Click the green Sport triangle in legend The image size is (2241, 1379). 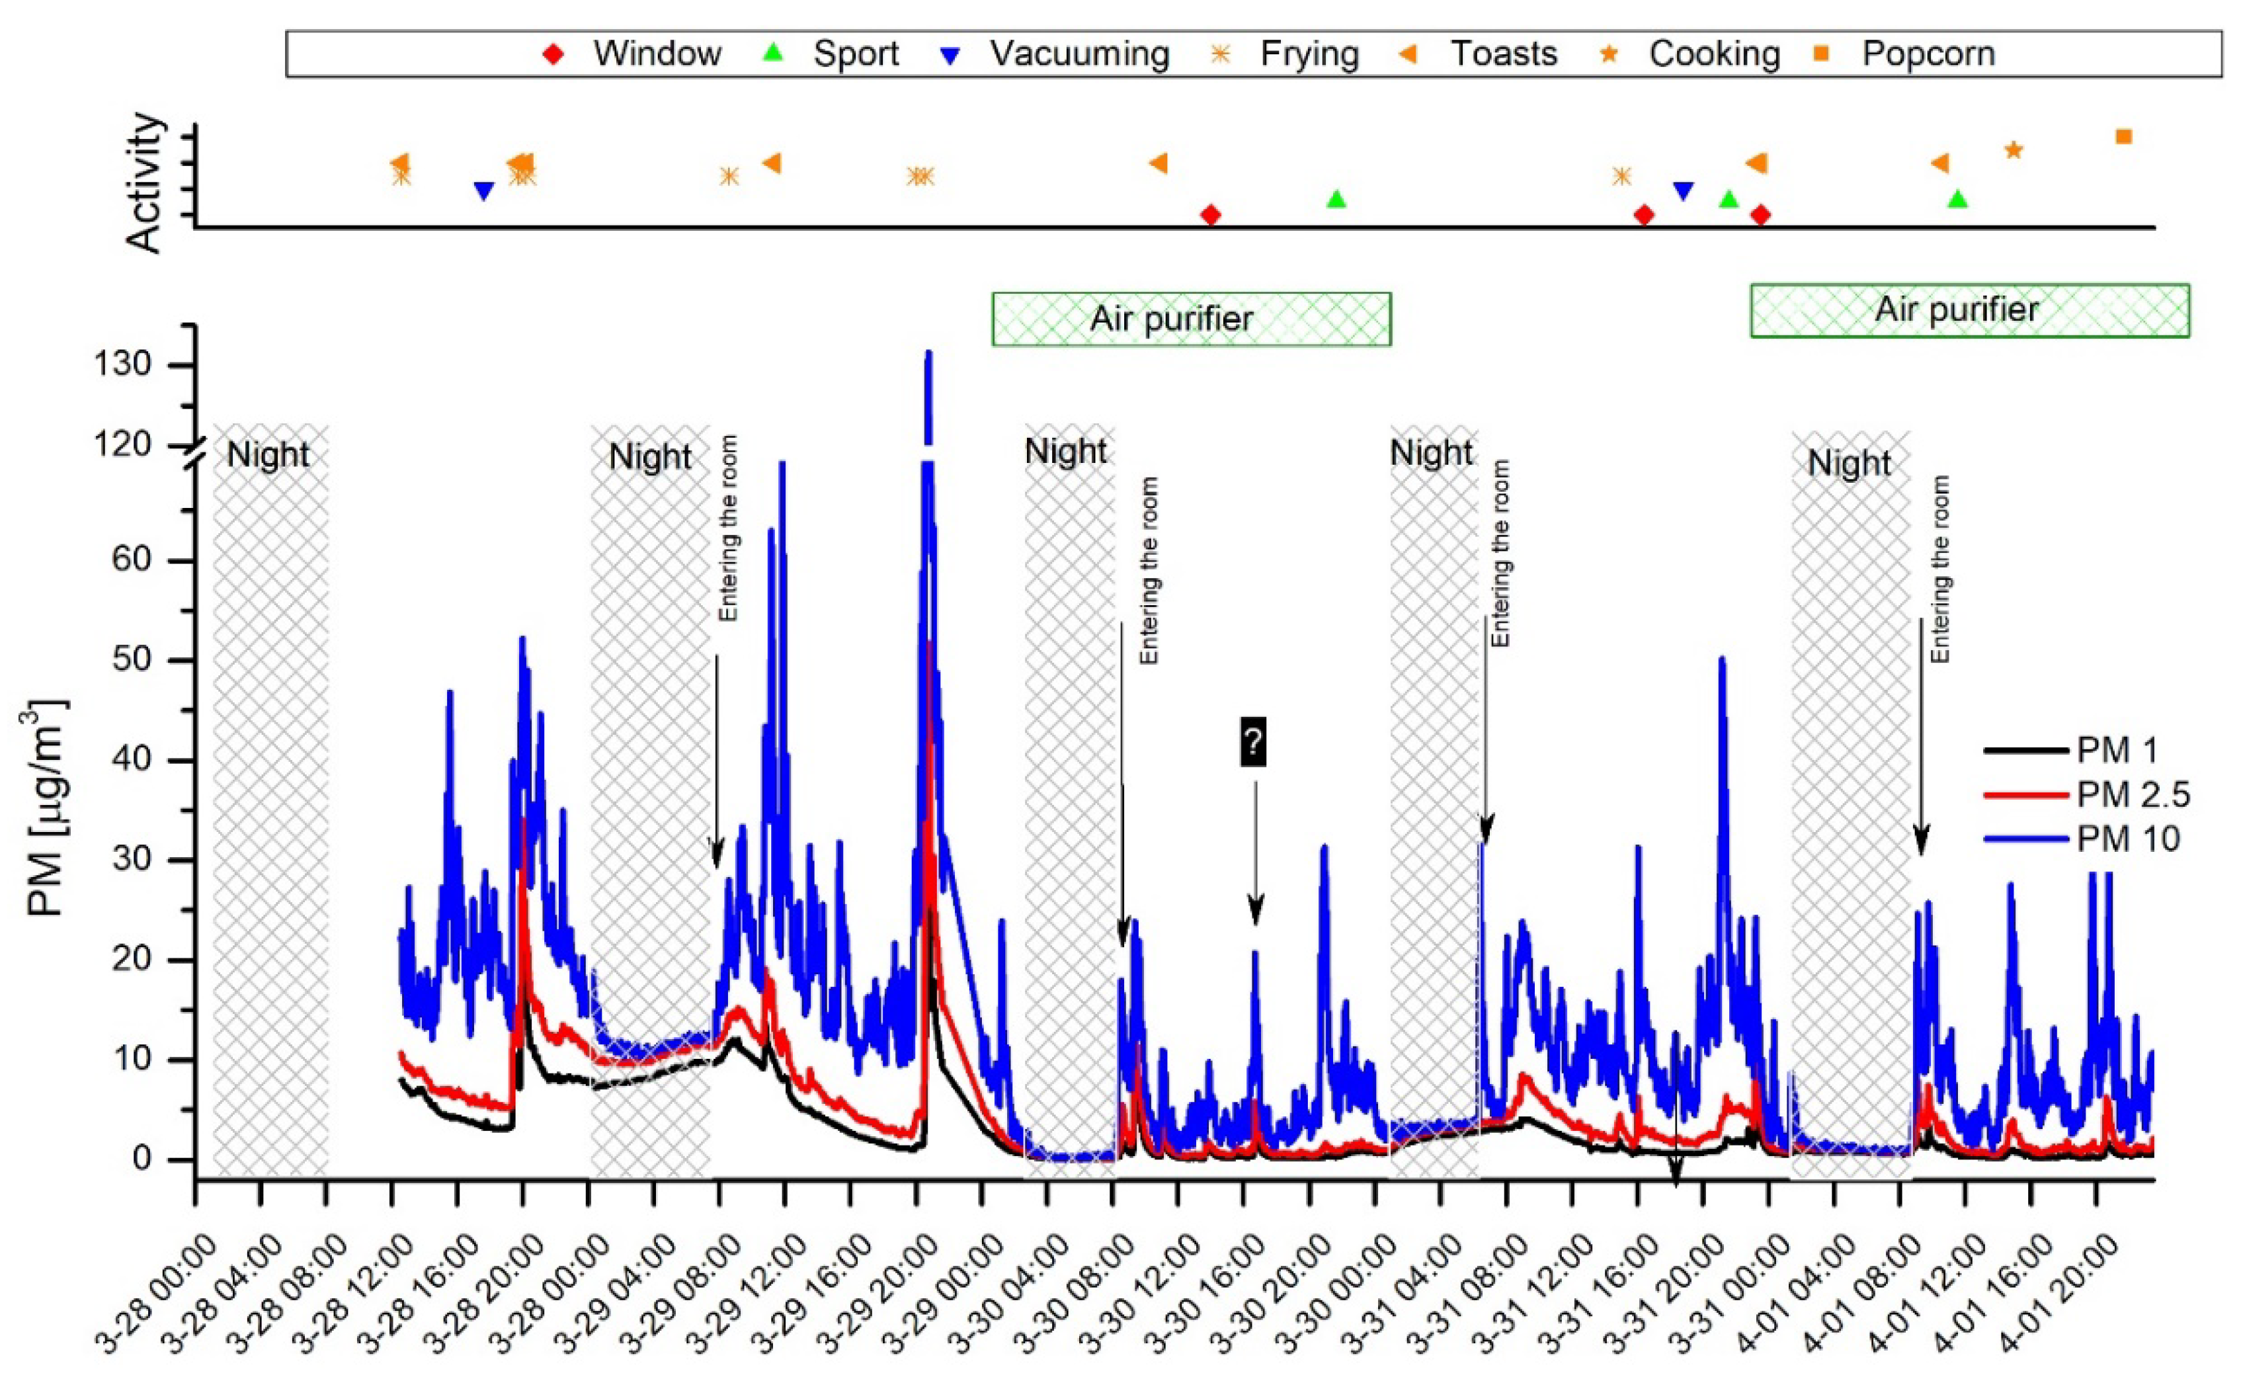(772, 54)
